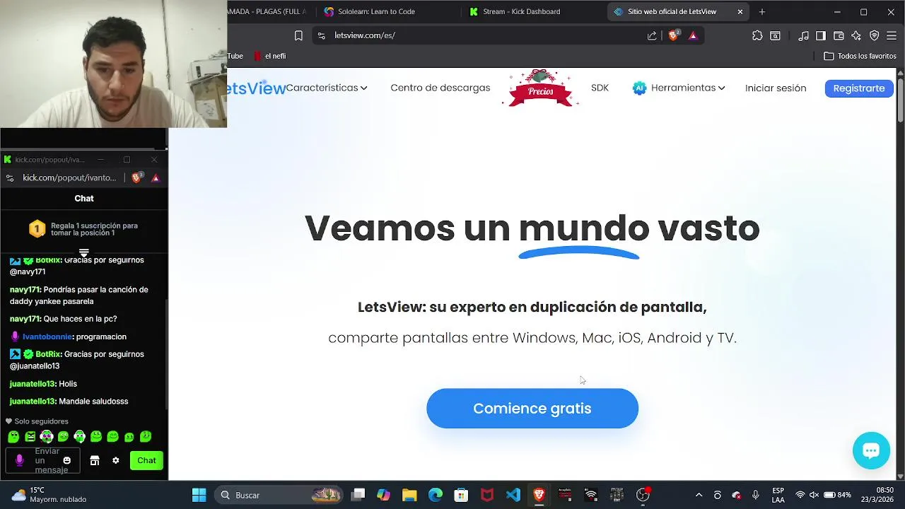Open the SDK navigation link

(x=600, y=88)
